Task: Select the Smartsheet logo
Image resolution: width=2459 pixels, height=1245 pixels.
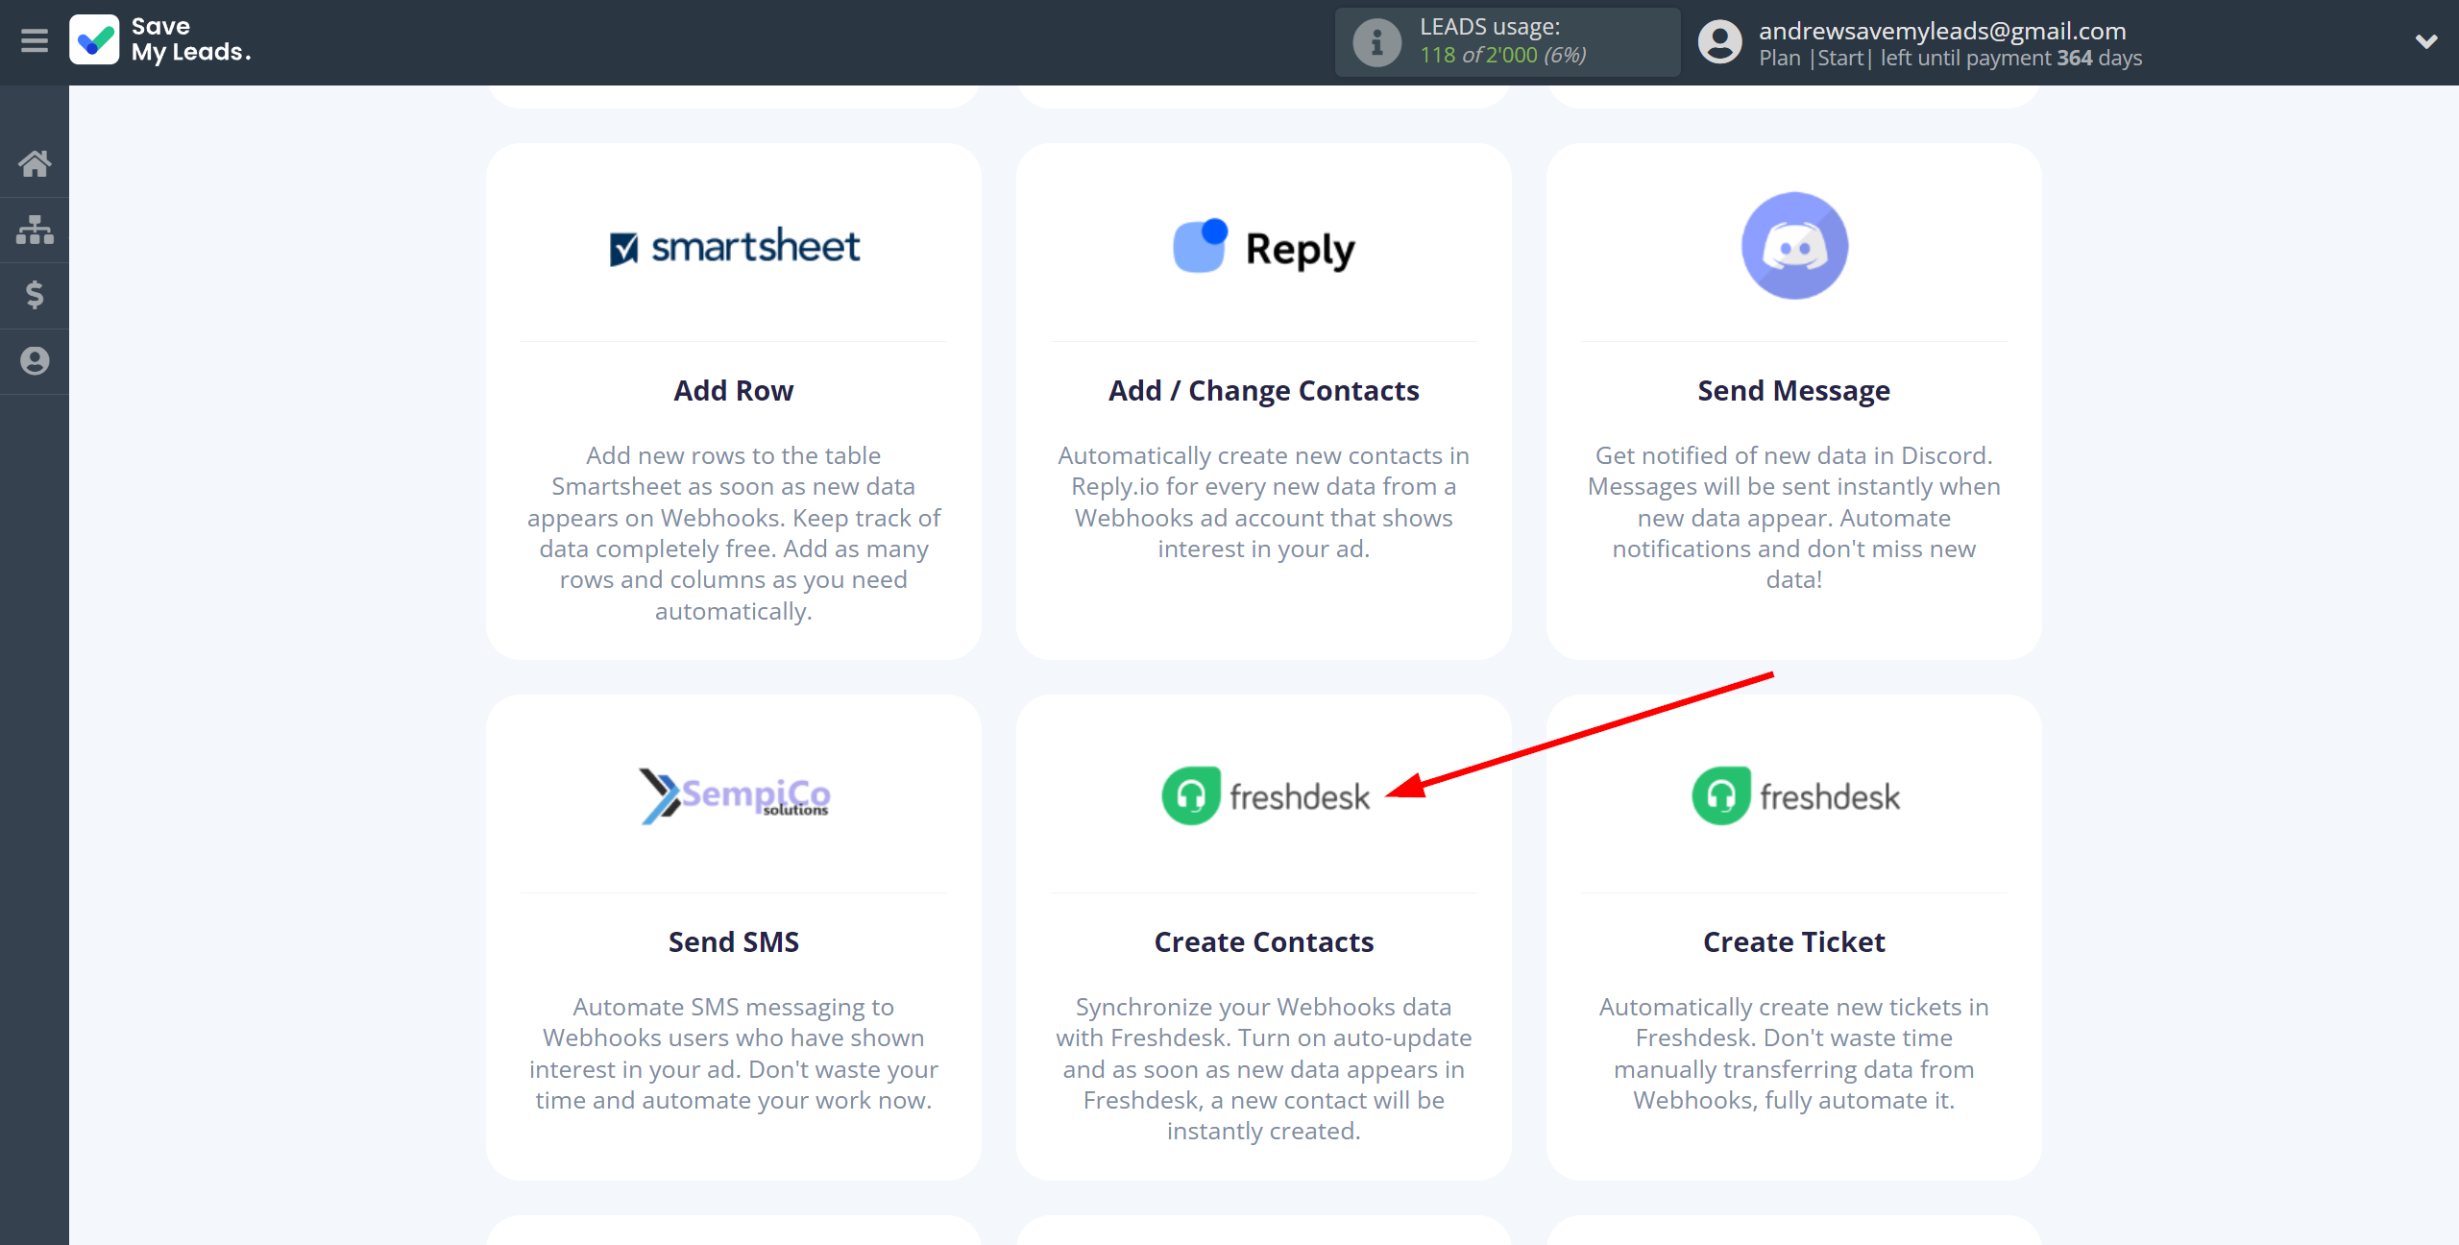Action: [734, 247]
